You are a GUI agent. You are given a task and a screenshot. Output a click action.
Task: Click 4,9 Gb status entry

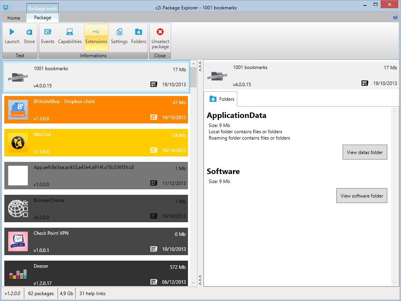coord(67,293)
